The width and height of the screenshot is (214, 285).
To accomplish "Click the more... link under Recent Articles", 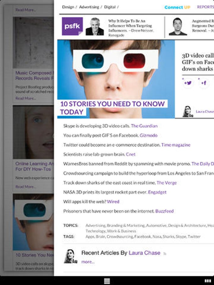I will click(x=88, y=262).
